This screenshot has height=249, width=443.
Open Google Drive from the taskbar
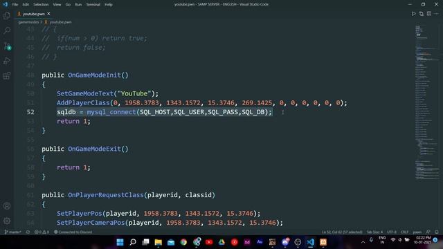pyautogui.click(x=221, y=242)
